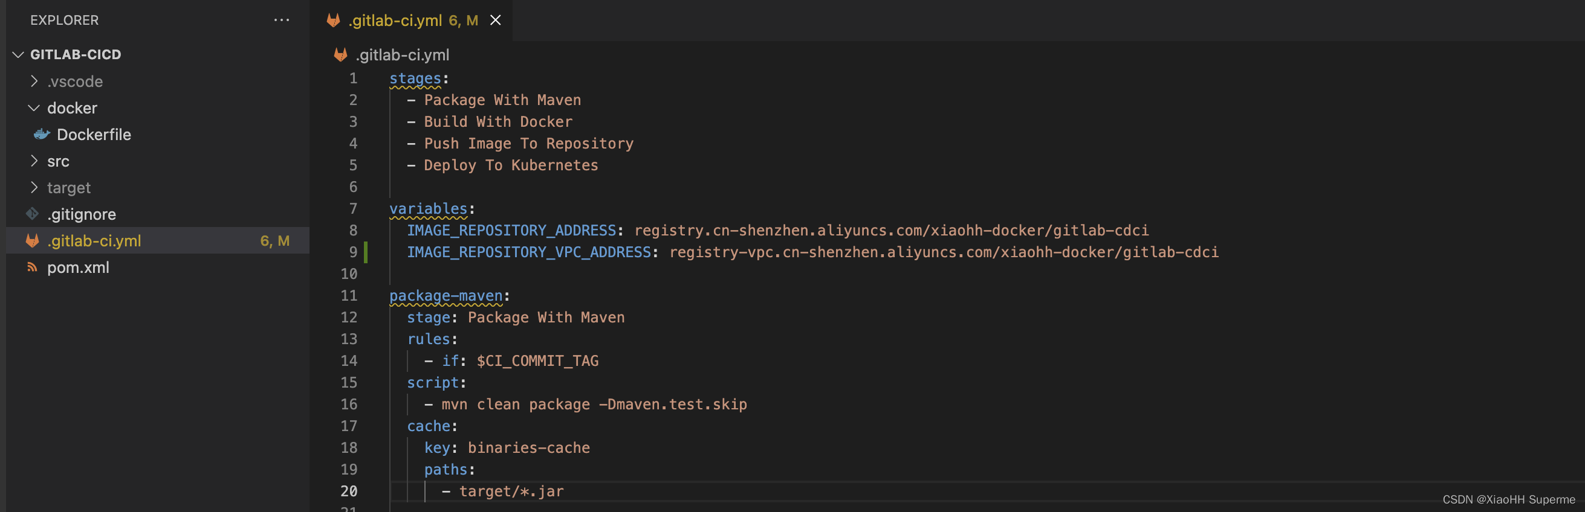The width and height of the screenshot is (1585, 512).
Task: Click the 'package-maven' job name
Action: (x=446, y=296)
